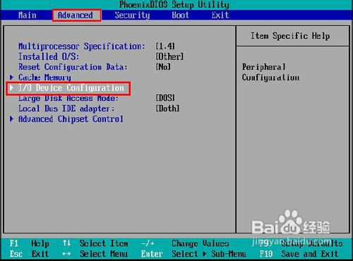Select Reset Configuration Data label
Viewport: 353px width, 261px height.
73,67
